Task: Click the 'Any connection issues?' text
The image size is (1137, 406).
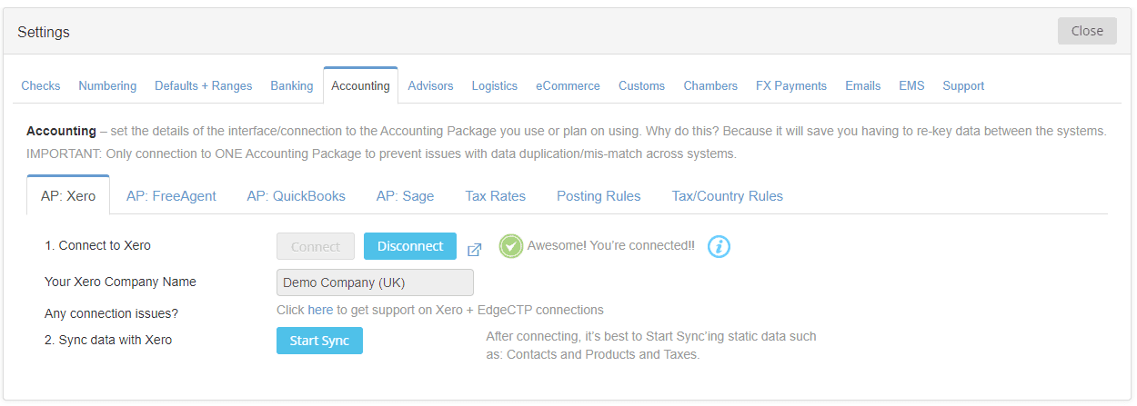Action: [111, 313]
